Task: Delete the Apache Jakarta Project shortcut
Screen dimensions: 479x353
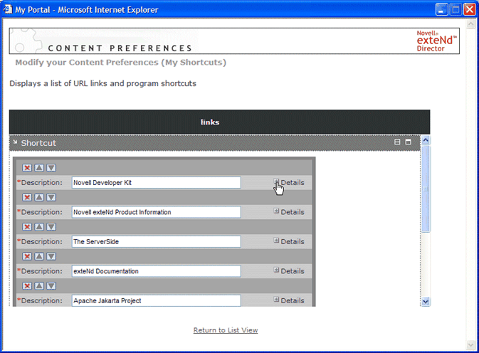Action: [27, 286]
